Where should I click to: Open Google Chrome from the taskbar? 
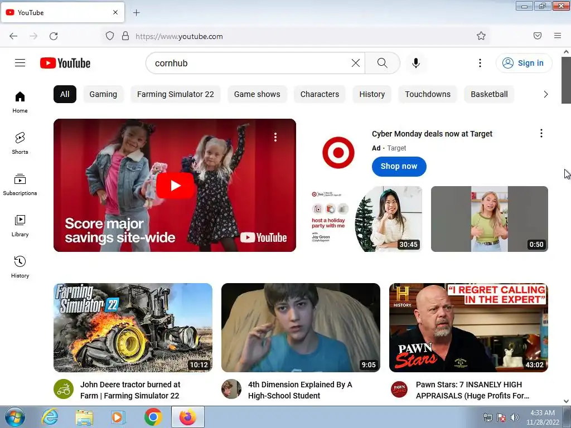[x=153, y=417]
